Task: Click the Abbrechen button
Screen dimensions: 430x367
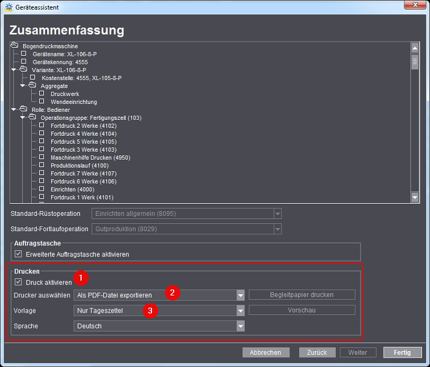Action: [x=266, y=352]
